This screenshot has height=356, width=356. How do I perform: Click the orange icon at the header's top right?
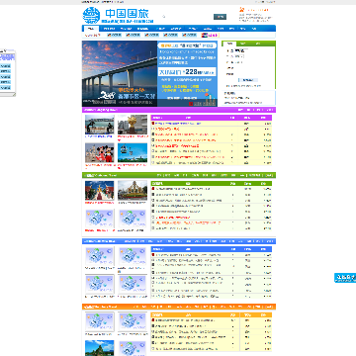(241, 9)
